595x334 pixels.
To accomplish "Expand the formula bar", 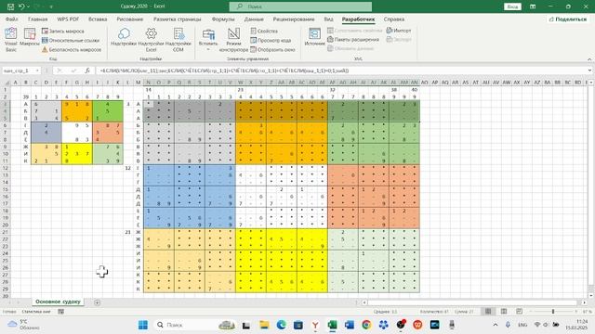I will click(589, 71).
